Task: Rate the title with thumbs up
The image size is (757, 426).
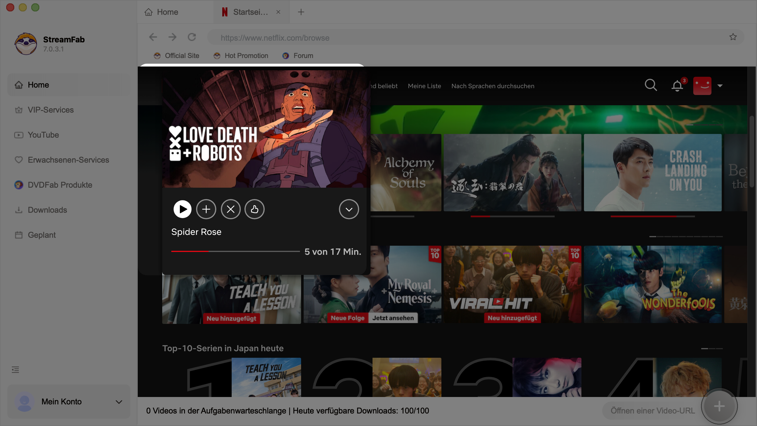Action: coord(254,209)
